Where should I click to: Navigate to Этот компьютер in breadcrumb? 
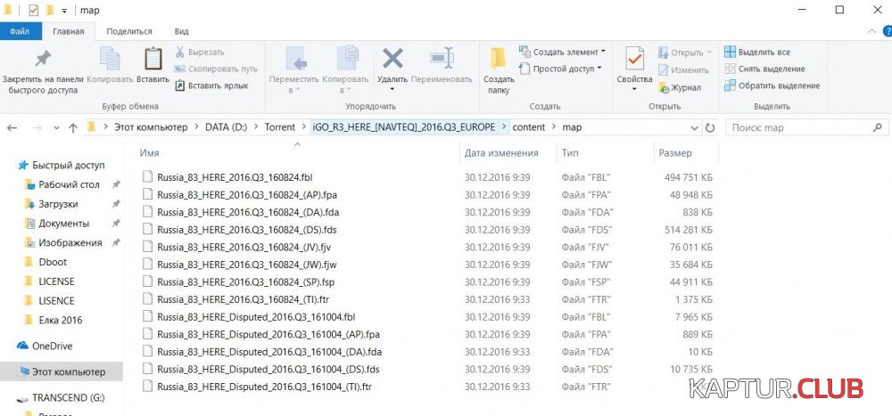(x=151, y=128)
